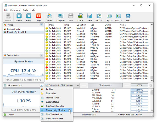Viewport: 157px width, 123px height.
Task: Click the Help question mark icon
Action: 128,17
